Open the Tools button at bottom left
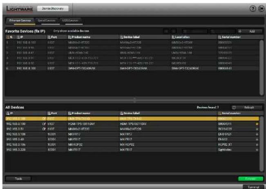The width and height of the screenshot is (266, 189). 18,179
